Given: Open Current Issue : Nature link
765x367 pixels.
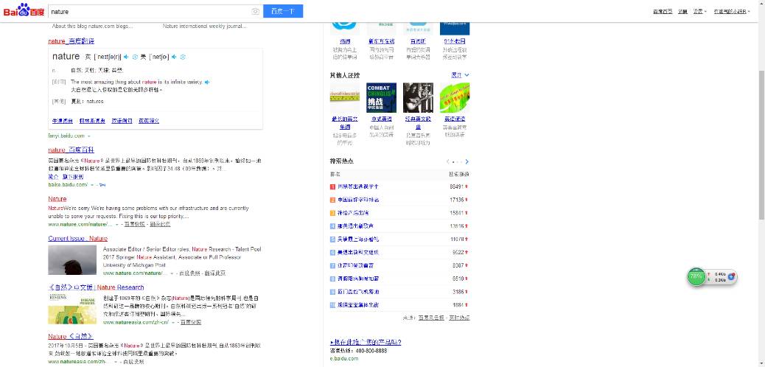Looking at the screenshot, I should [x=77, y=239].
